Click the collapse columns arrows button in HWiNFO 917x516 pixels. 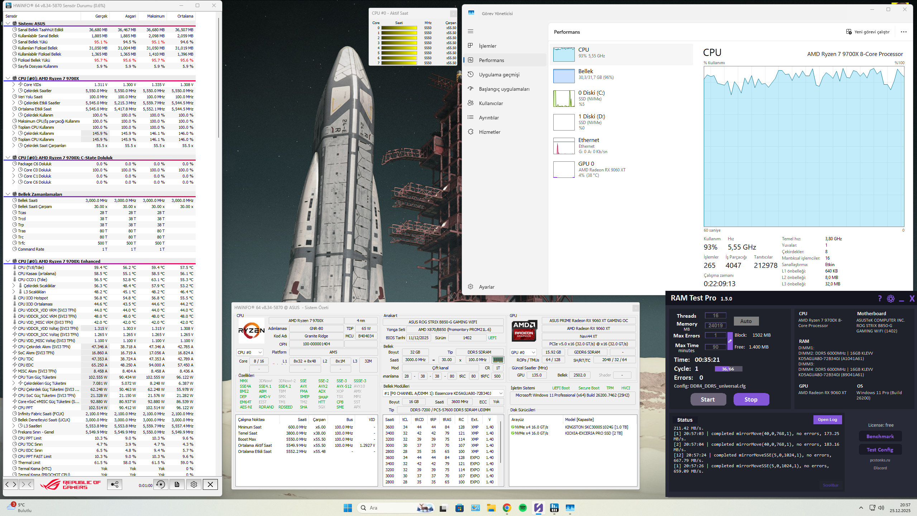coord(26,484)
